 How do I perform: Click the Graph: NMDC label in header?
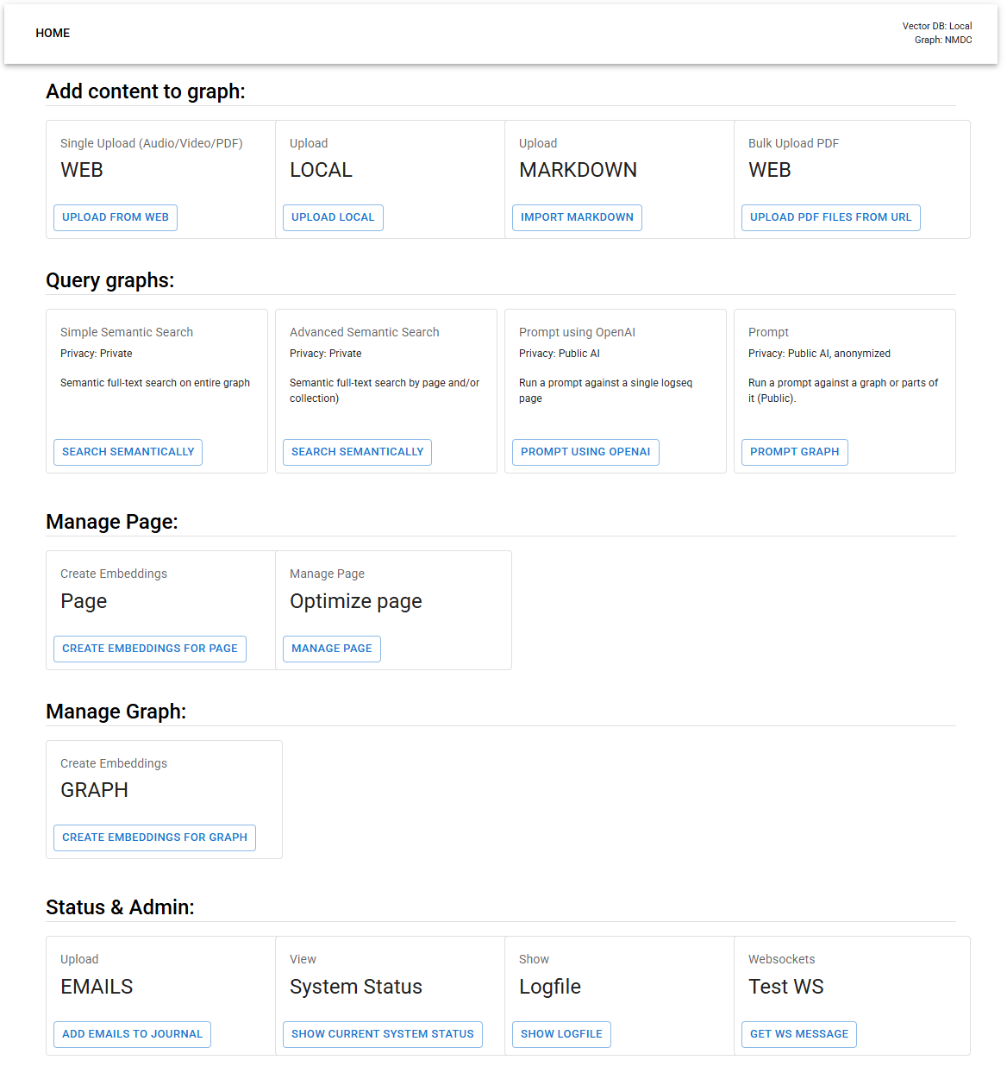coord(942,40)
